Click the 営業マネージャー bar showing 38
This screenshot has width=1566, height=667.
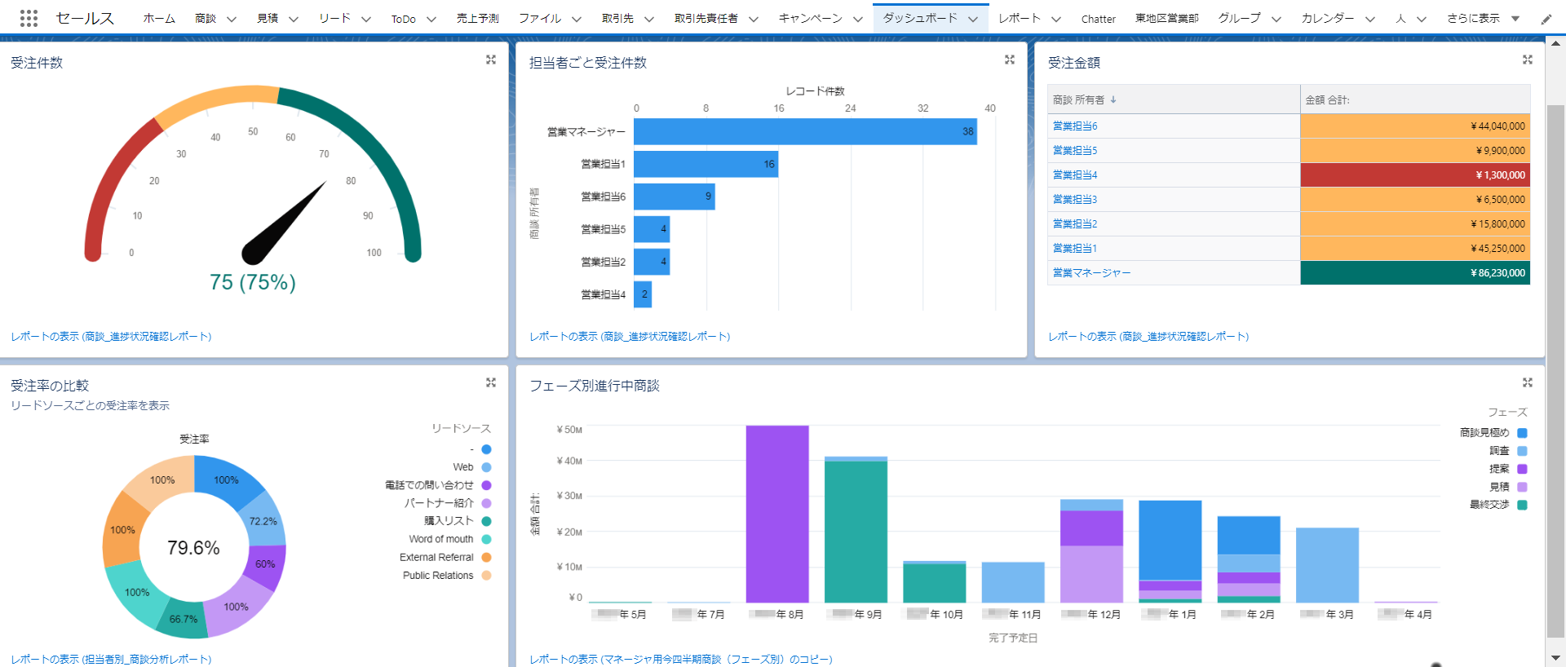point(805,131)
